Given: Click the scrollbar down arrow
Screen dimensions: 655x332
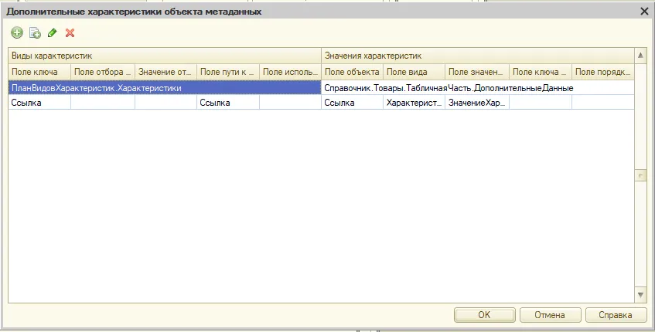Looking at the screenshot, I should point(640,295).
